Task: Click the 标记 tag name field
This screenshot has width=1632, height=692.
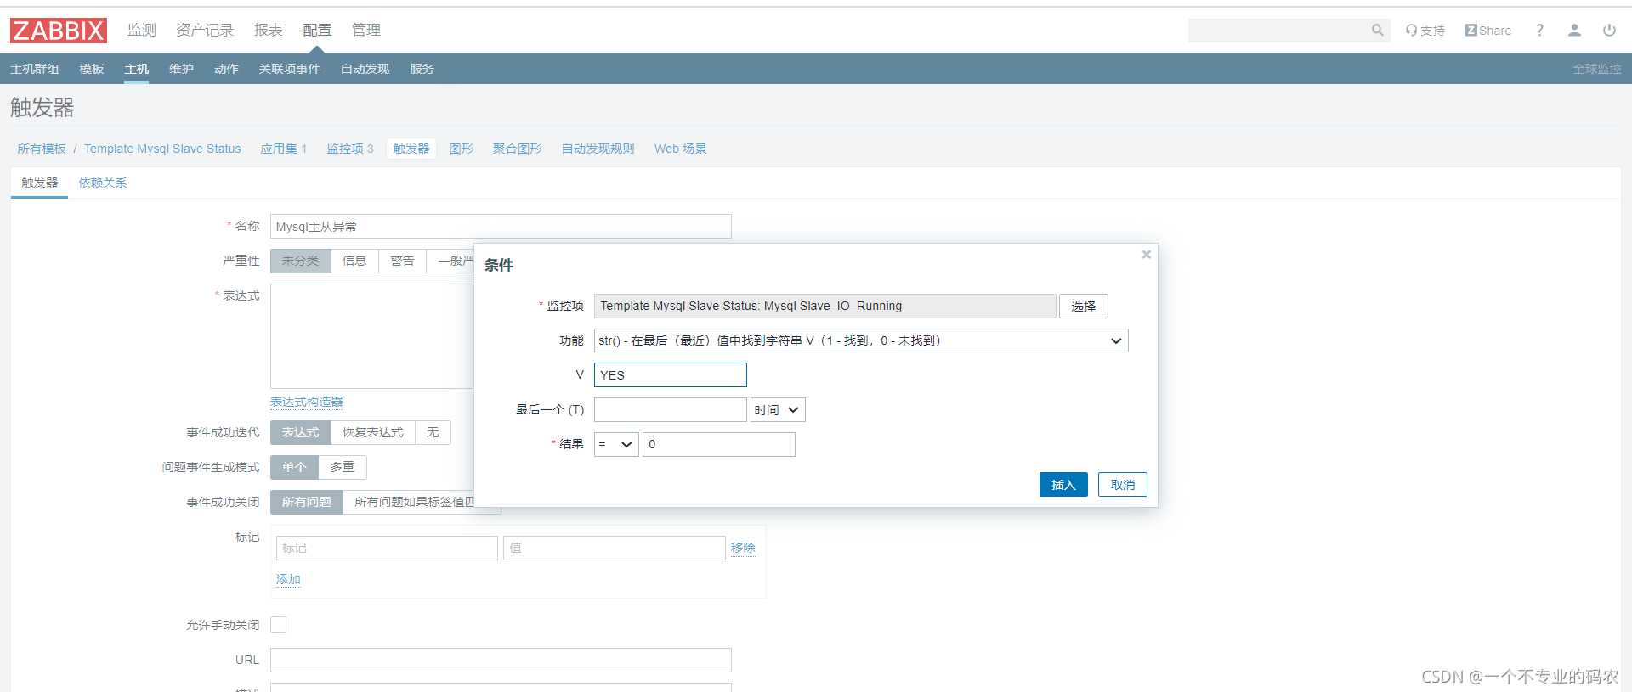Action: click(x=387, y=548)
